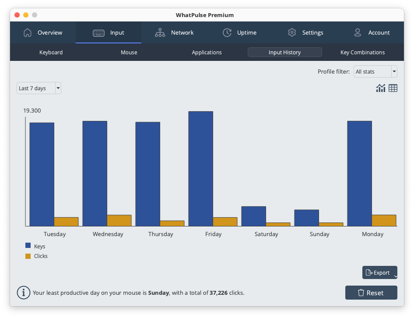Screen dimensions: 414x318
Task: Click the Settings gear icon
Action: coord(292,33)
